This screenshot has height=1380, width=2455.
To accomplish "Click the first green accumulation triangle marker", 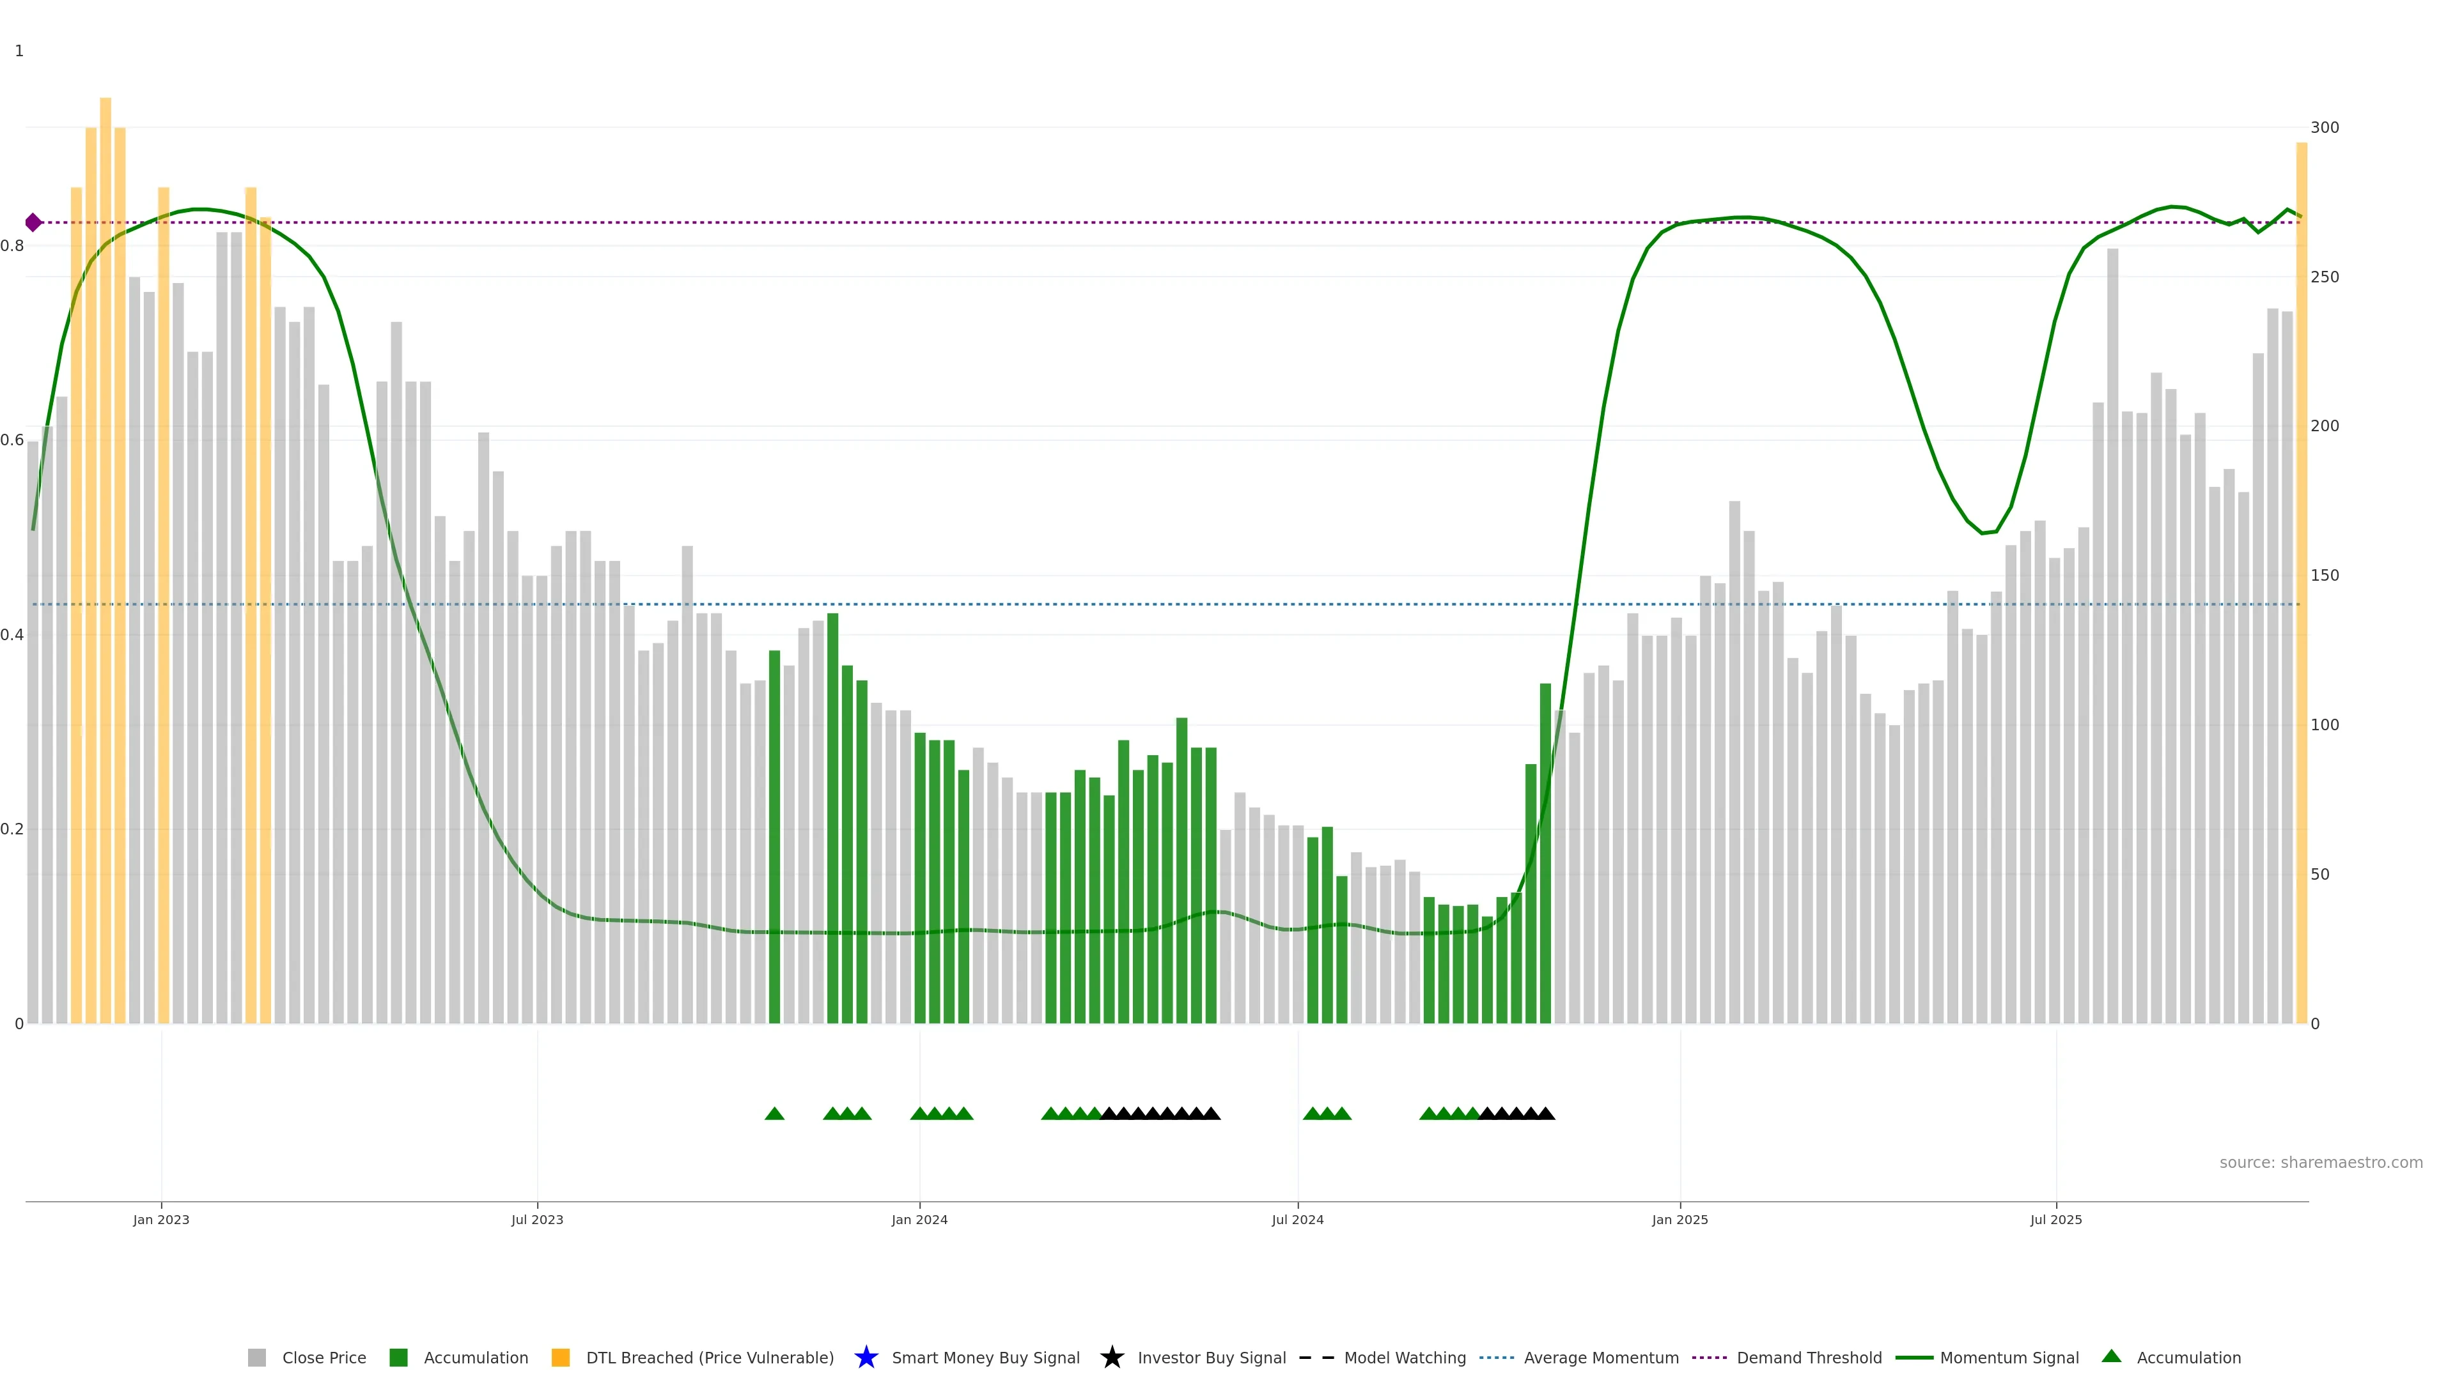I will 774,1114.
